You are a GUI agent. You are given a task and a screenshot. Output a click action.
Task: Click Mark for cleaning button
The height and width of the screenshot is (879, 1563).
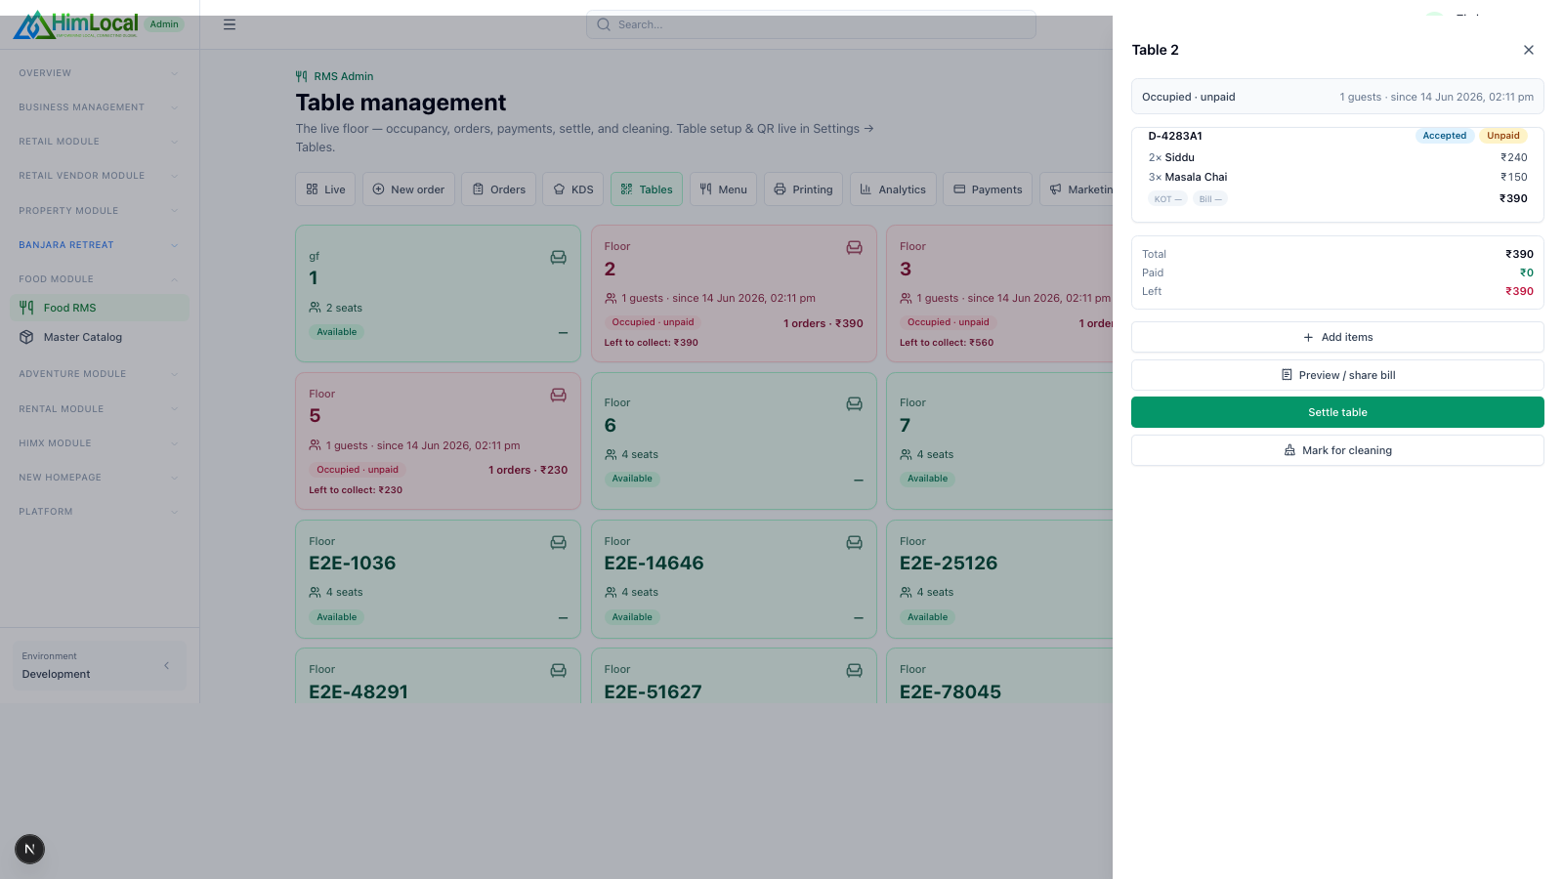[x=1337, y=450]
